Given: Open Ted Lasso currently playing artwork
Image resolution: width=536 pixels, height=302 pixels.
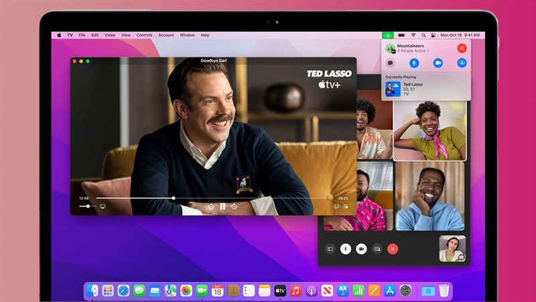Looking at the screenshot, I should [393, 89].
